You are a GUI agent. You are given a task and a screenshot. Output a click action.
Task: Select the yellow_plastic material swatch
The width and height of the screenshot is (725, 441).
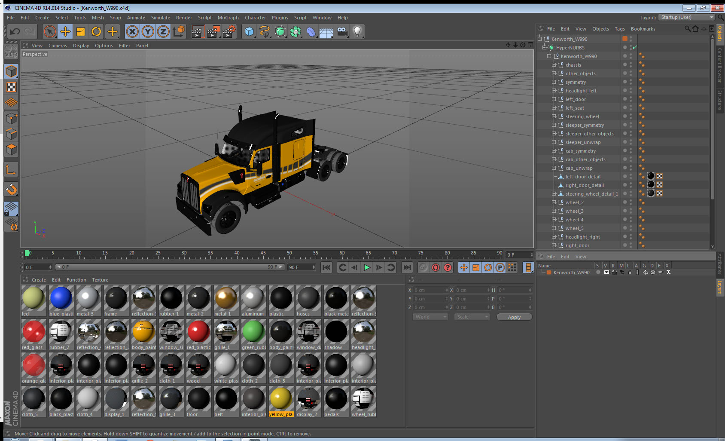pos(281,402)
